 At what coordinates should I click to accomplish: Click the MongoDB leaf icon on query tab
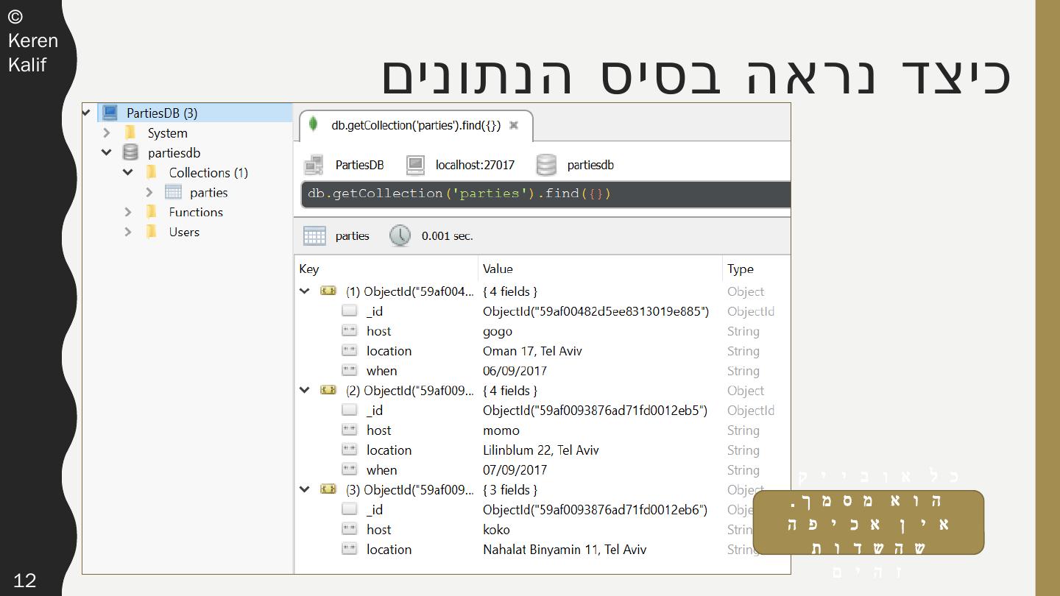point(314,125)
